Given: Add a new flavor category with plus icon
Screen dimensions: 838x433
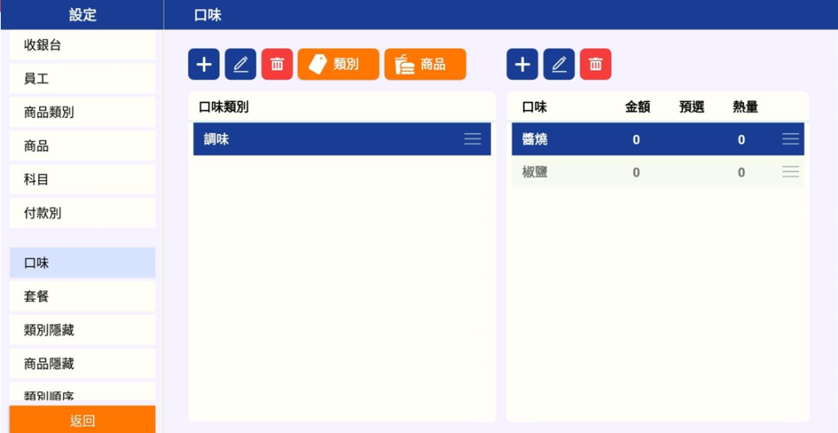Looking at the screenshot, I should coord(204,64).
